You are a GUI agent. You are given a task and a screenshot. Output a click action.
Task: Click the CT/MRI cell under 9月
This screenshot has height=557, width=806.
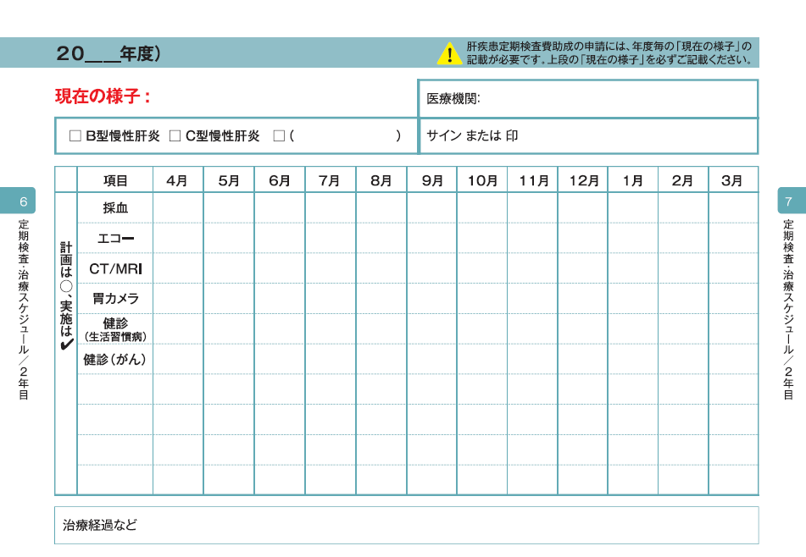(x=431, y=268)
